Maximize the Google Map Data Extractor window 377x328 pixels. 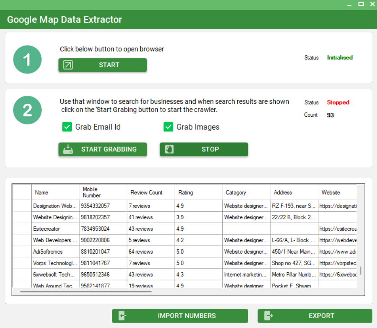tap(361, 4)
